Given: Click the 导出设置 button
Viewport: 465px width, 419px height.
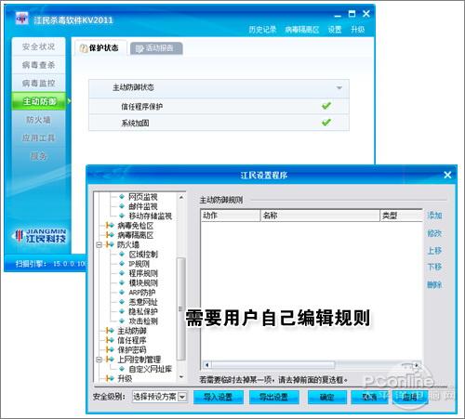Looking at the screenshot, I should [274, 398].
